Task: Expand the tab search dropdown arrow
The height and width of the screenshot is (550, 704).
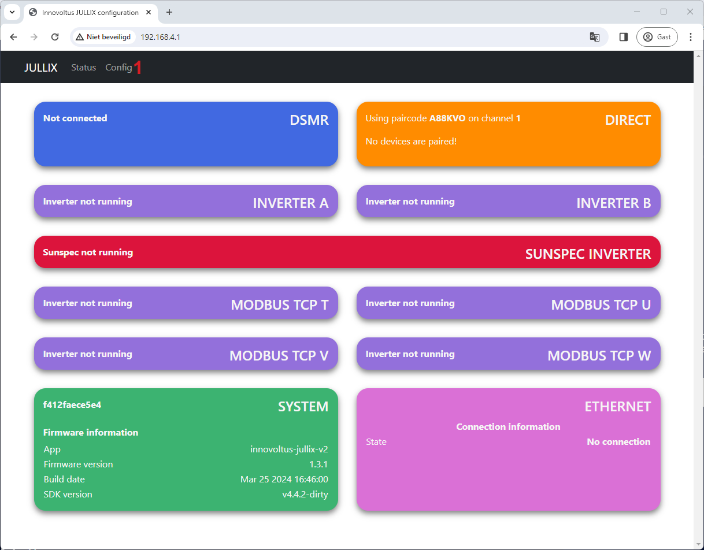Action: pos(12,12)
